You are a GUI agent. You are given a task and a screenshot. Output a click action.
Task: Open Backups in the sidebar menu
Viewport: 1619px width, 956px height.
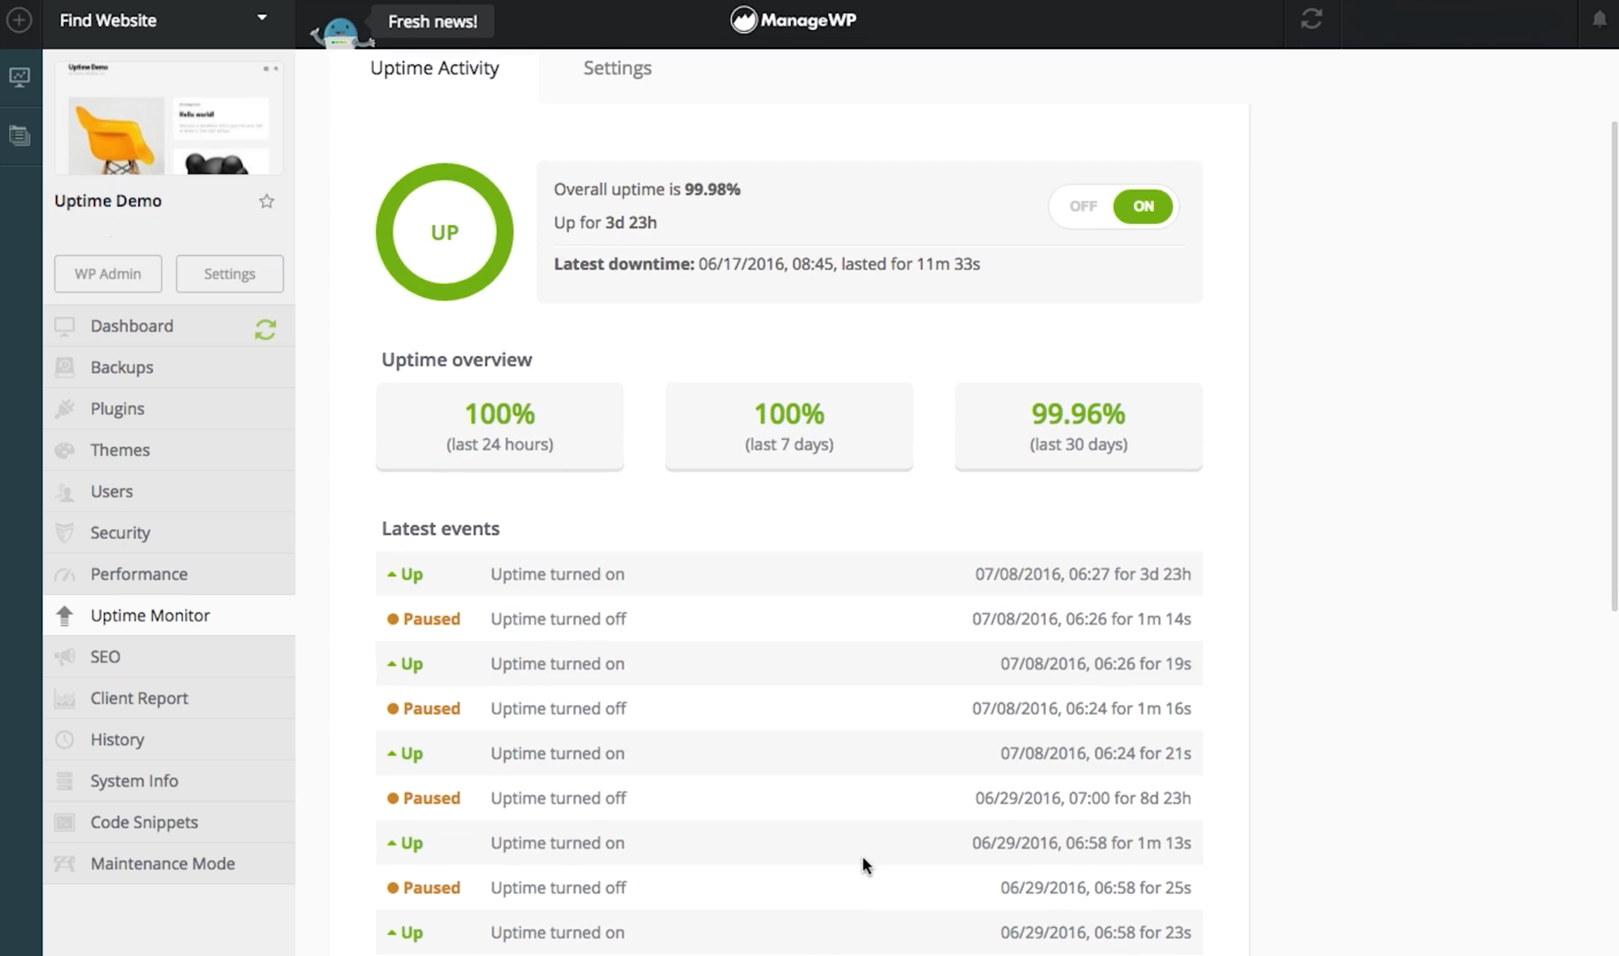pos(122,367)
